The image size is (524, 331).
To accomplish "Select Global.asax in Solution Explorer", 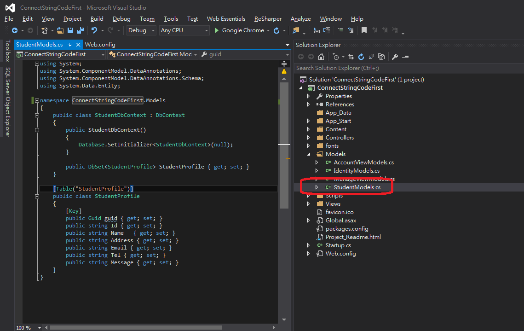I will coord(341,221).
